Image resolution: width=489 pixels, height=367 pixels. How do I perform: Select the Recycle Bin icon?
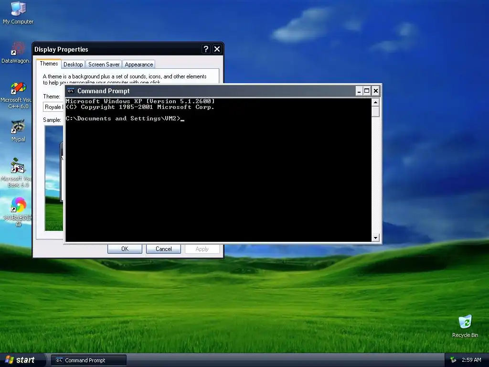click(x=465, y=326)
